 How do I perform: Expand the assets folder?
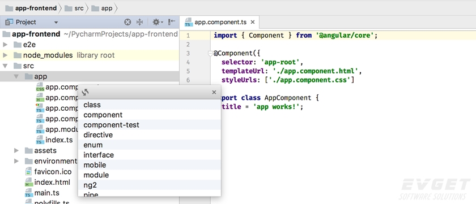16,150
